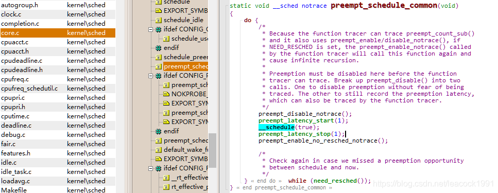498x193 pixels.
Task: Click the hash icon of the endif below schedule_use
Action: pos(159,48)
